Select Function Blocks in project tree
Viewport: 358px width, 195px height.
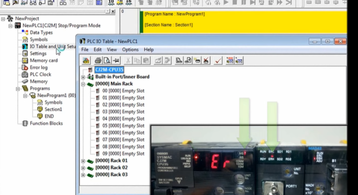[46, 124]
